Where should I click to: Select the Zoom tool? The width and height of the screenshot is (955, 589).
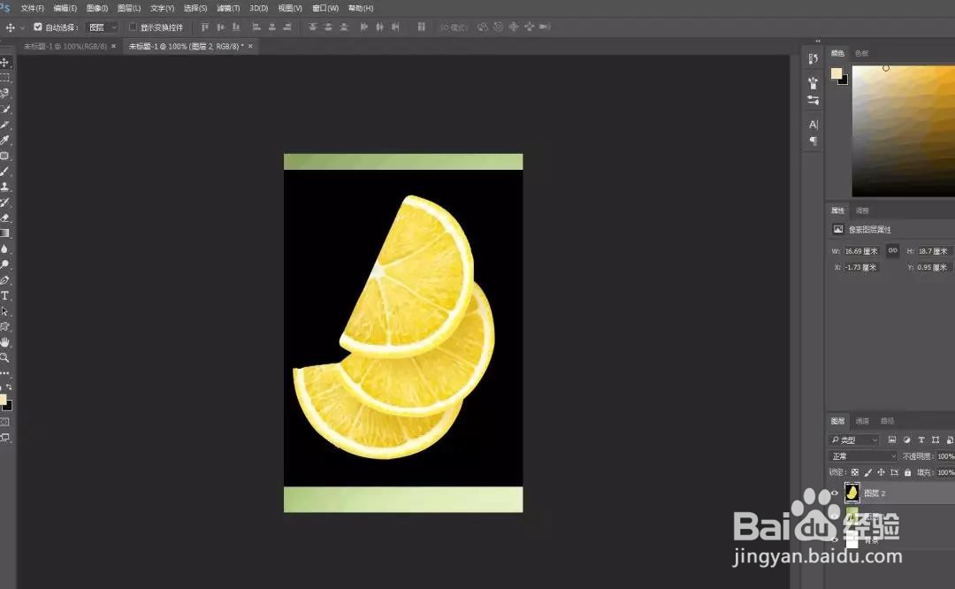point(5,357)
